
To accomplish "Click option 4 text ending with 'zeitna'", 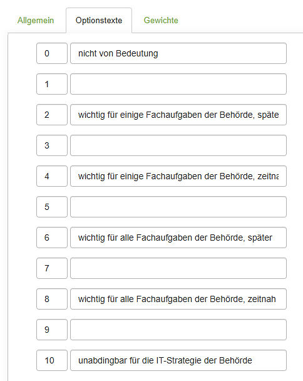I will click(178, 176).
